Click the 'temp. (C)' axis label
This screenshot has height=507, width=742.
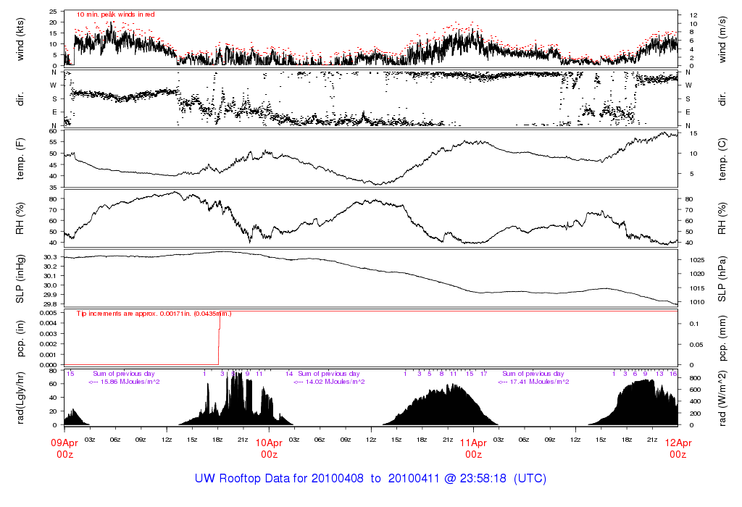point(722,159)
